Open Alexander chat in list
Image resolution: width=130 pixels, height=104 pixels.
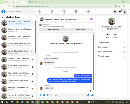[x=17, y=23]
